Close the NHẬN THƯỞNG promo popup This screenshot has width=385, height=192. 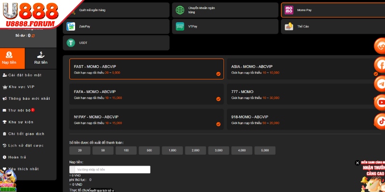[357, 163]
